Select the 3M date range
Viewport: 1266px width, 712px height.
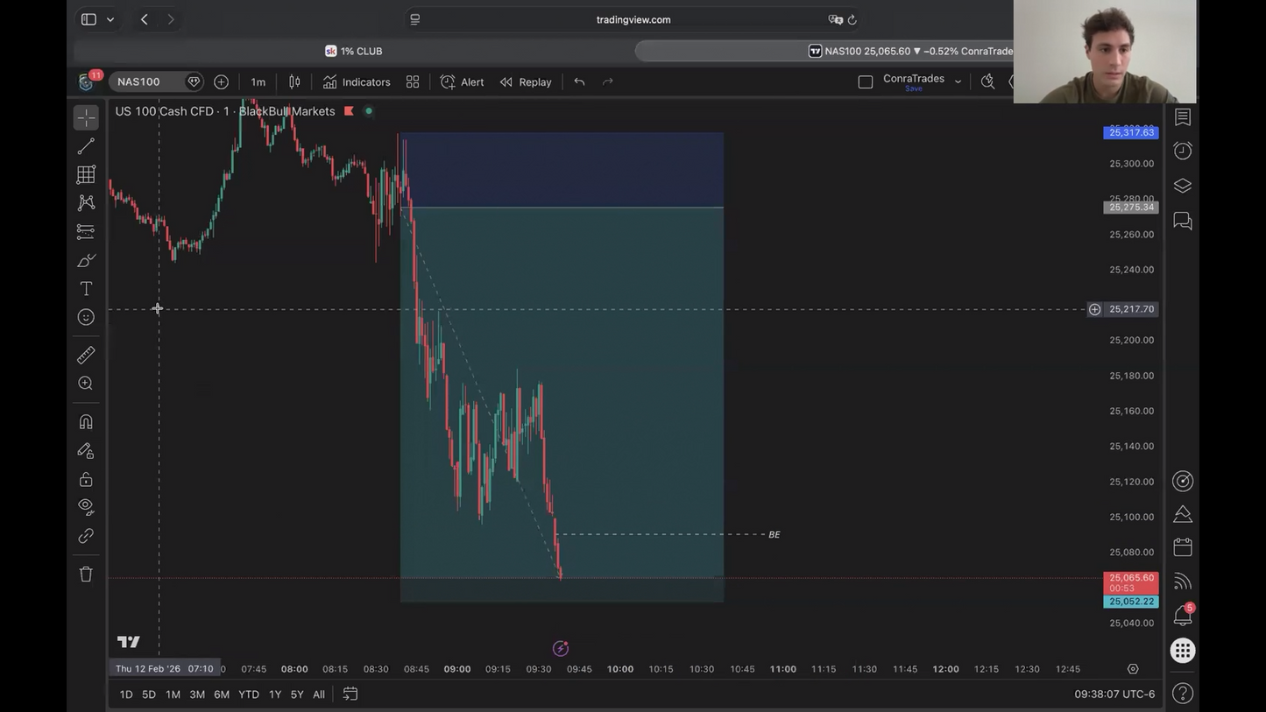click(197, 694)
